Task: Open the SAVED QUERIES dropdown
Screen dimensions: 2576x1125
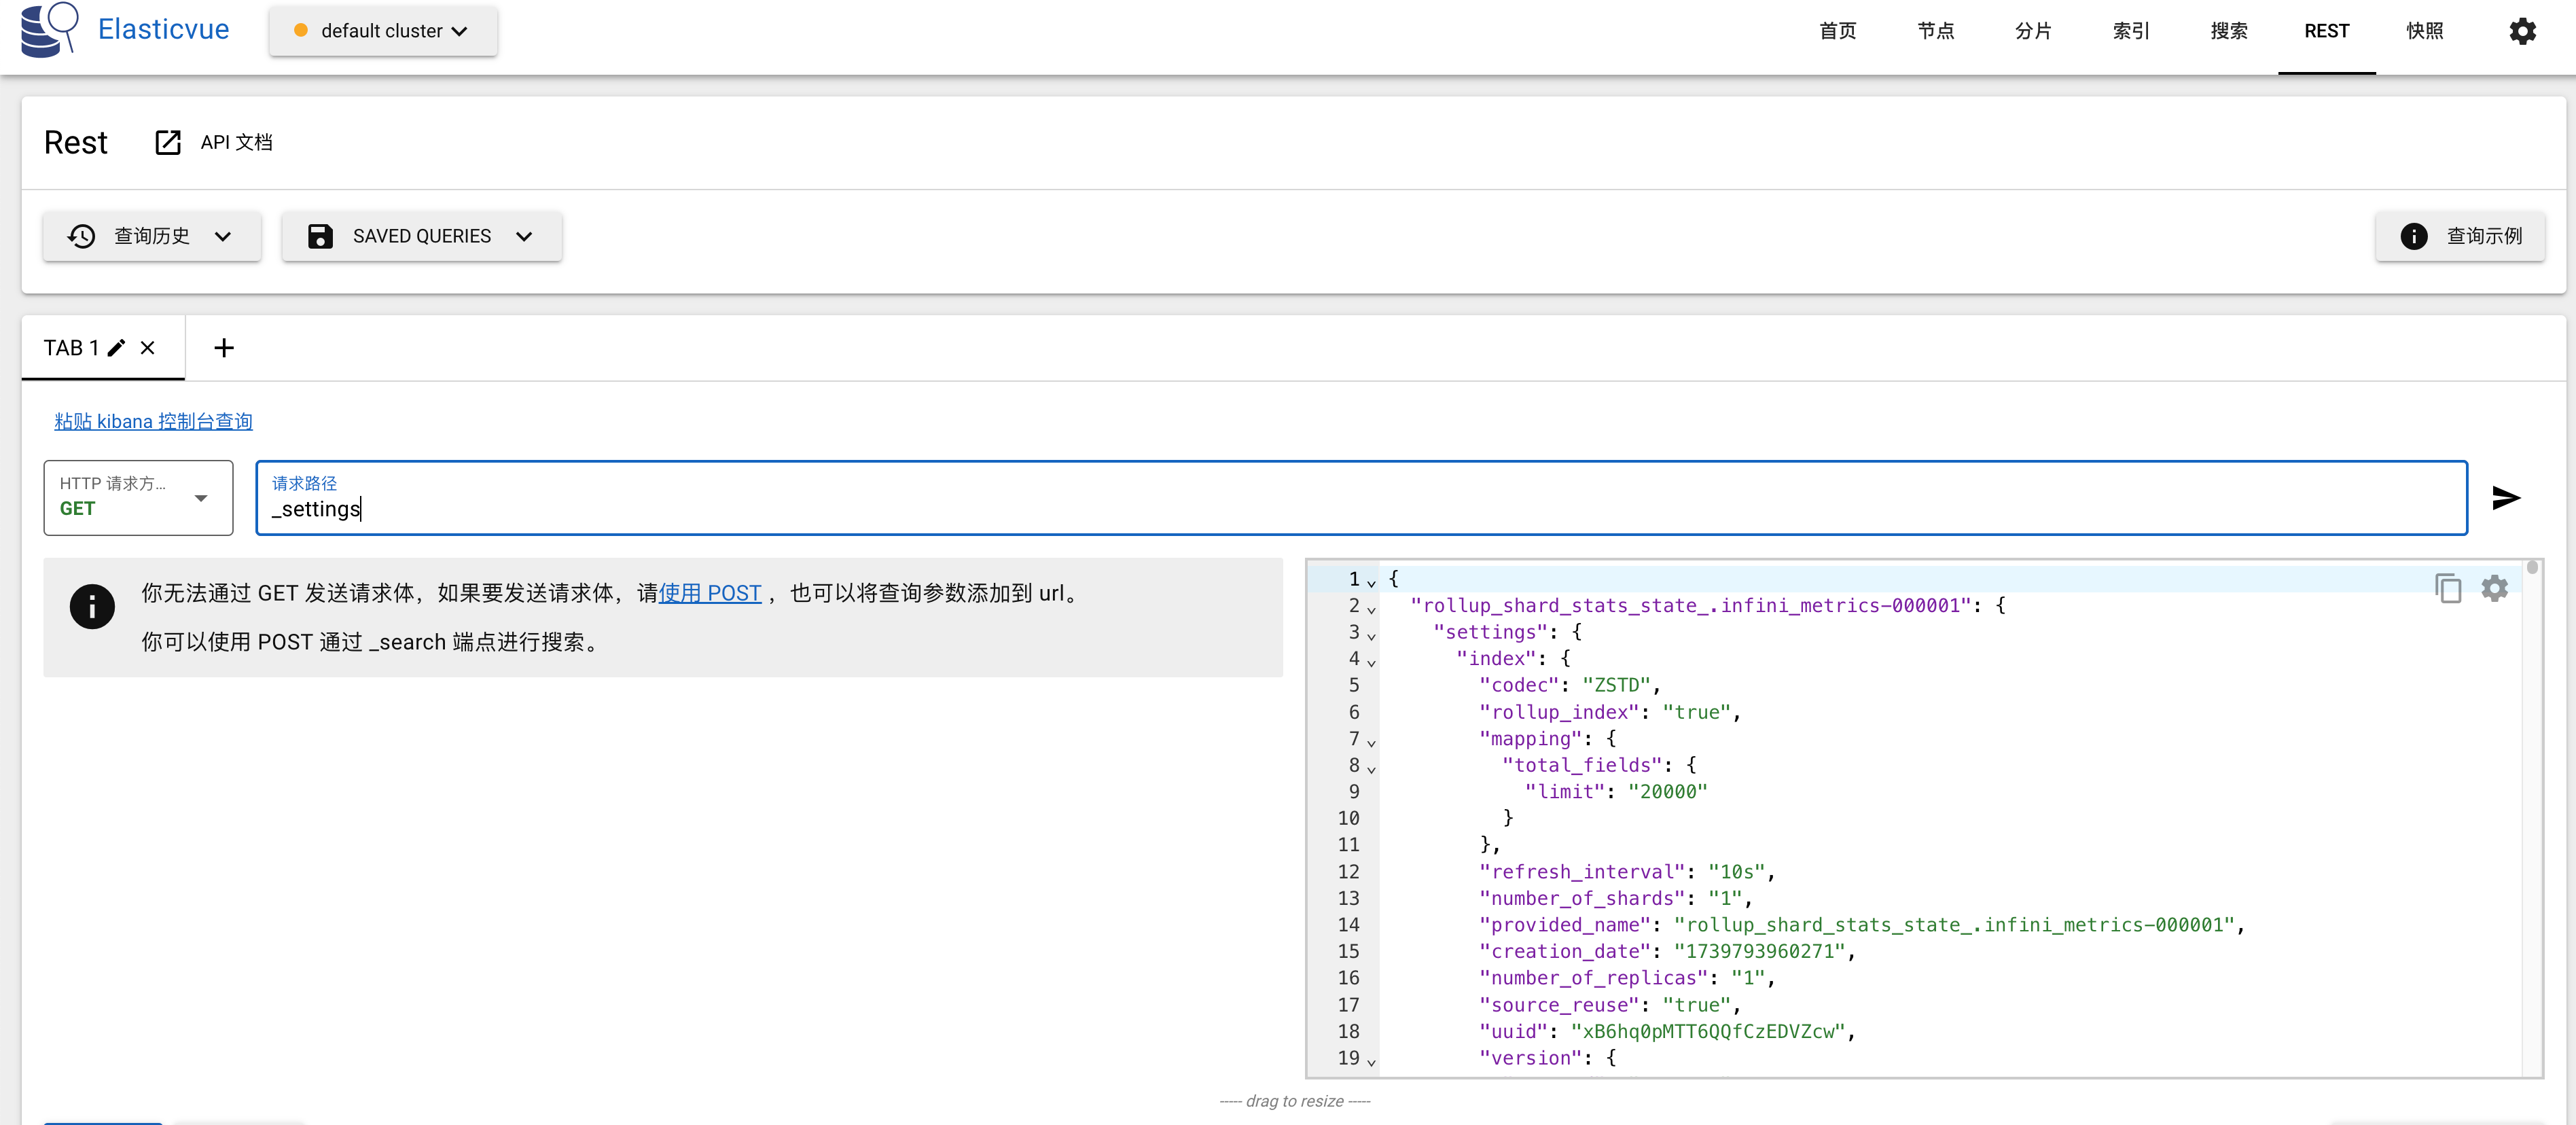Action: pyautogui.click(x=422, y=236)
